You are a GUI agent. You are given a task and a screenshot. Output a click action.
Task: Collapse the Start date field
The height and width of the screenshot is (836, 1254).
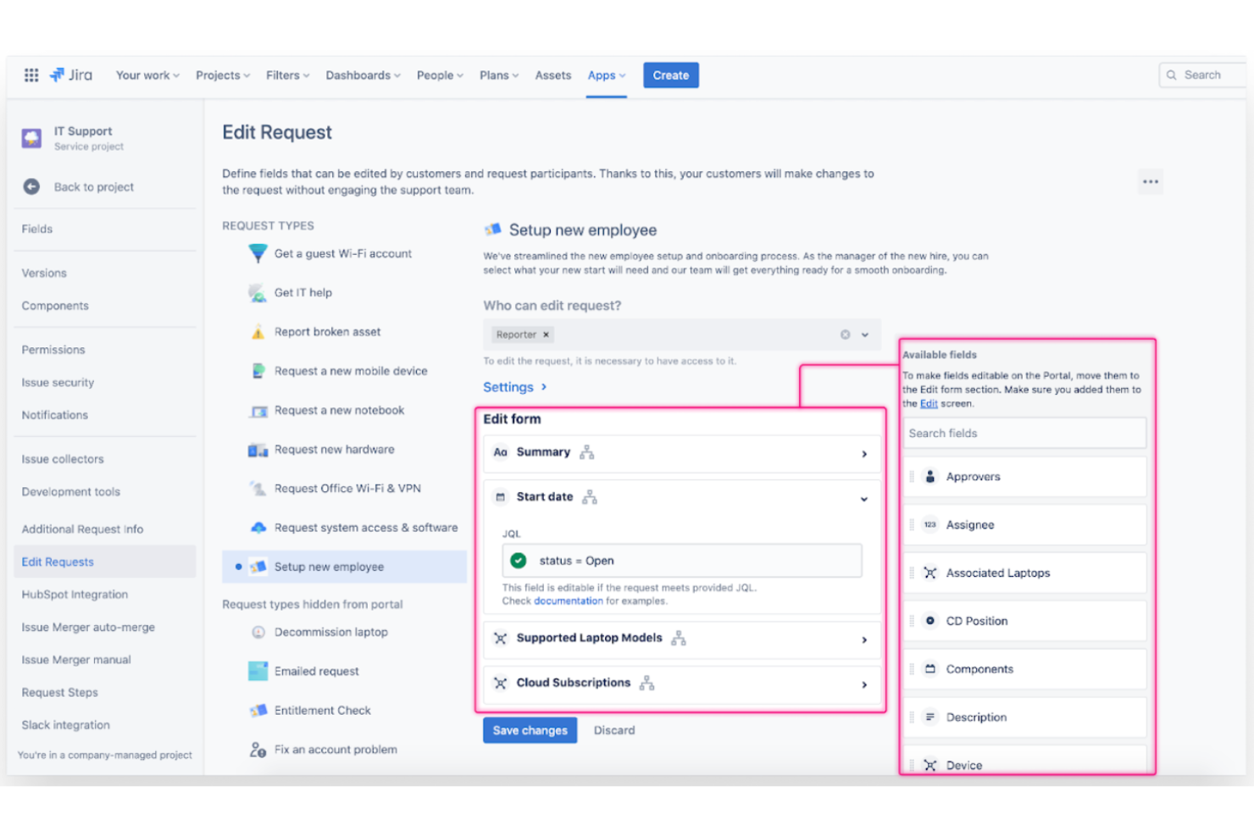coord(864,498)
